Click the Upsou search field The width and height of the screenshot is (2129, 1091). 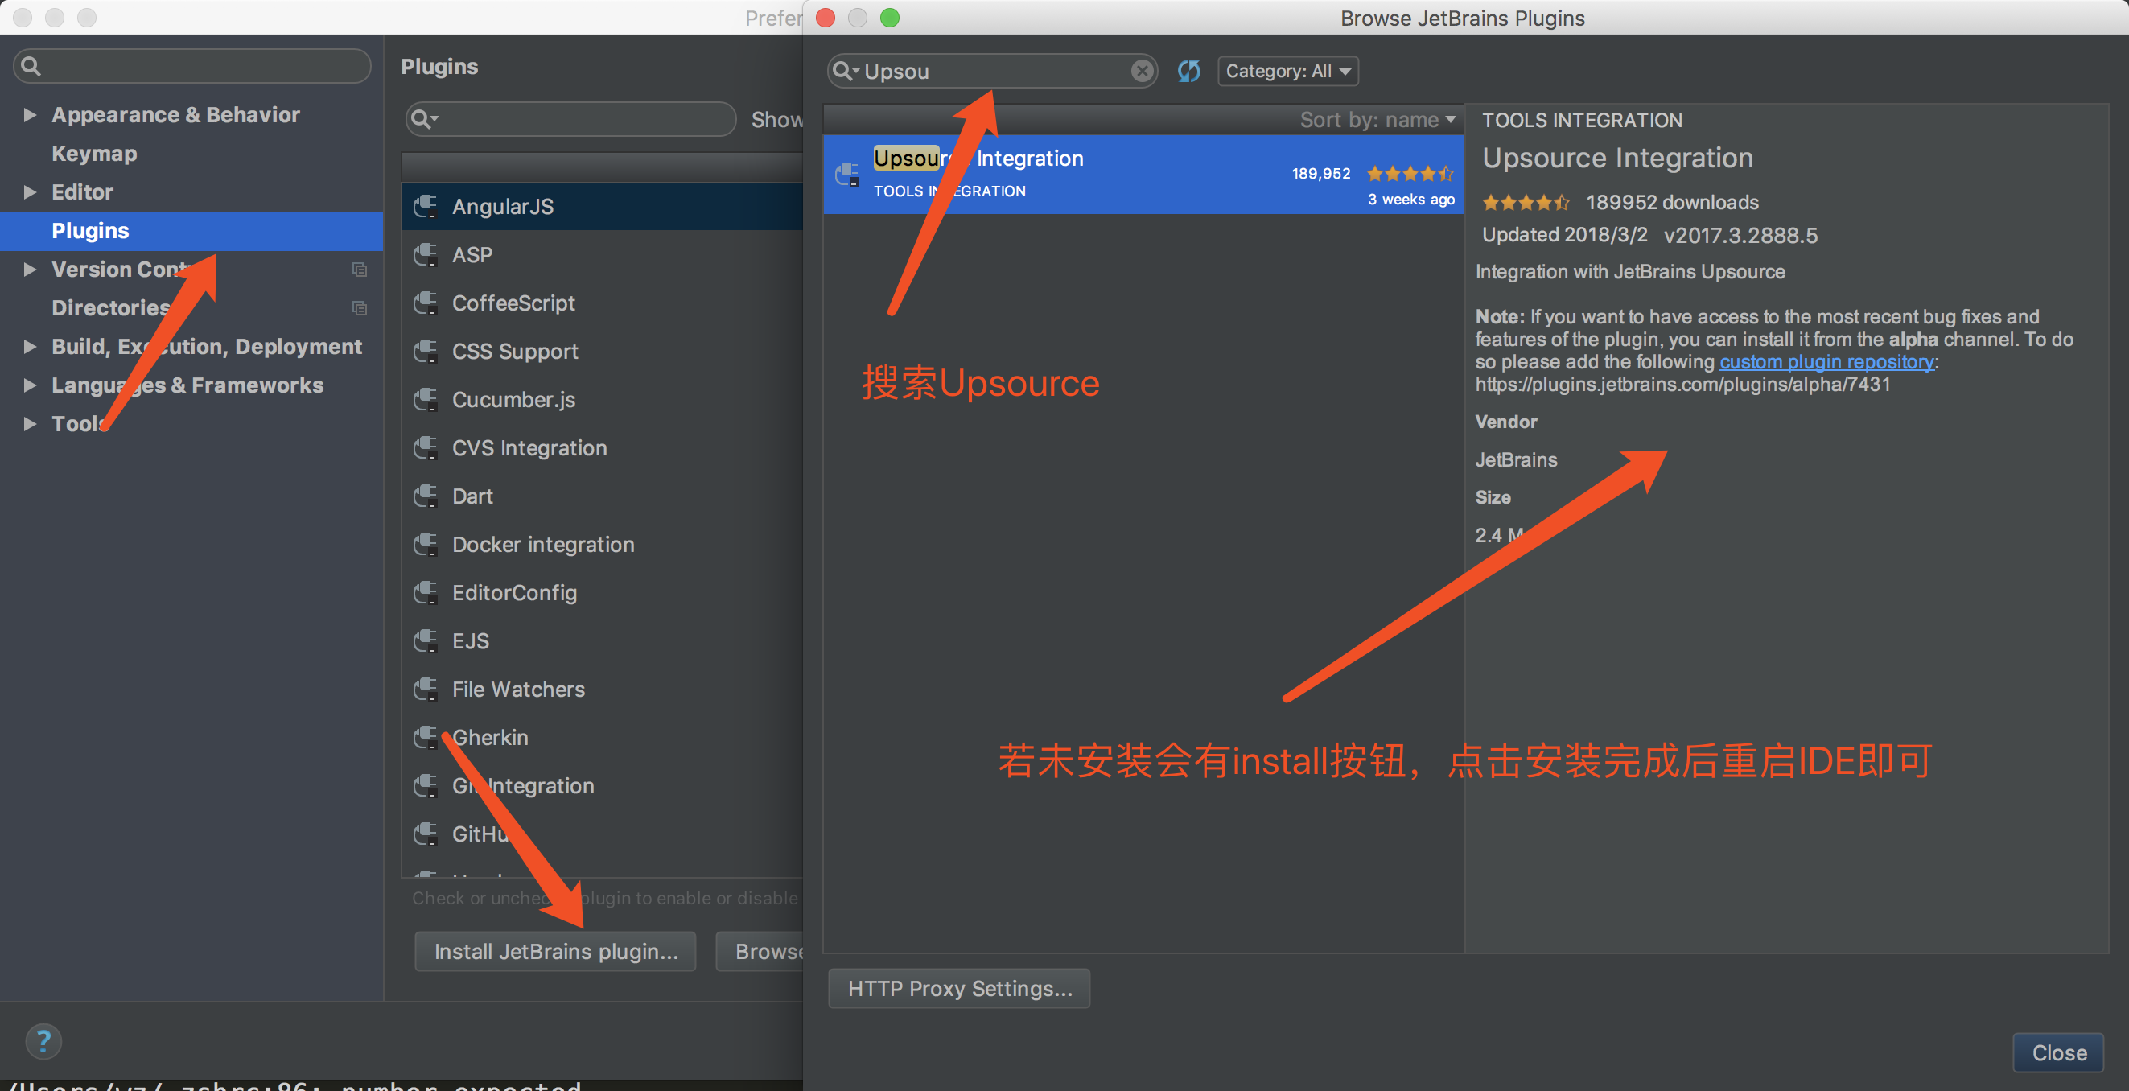point(992,71)
